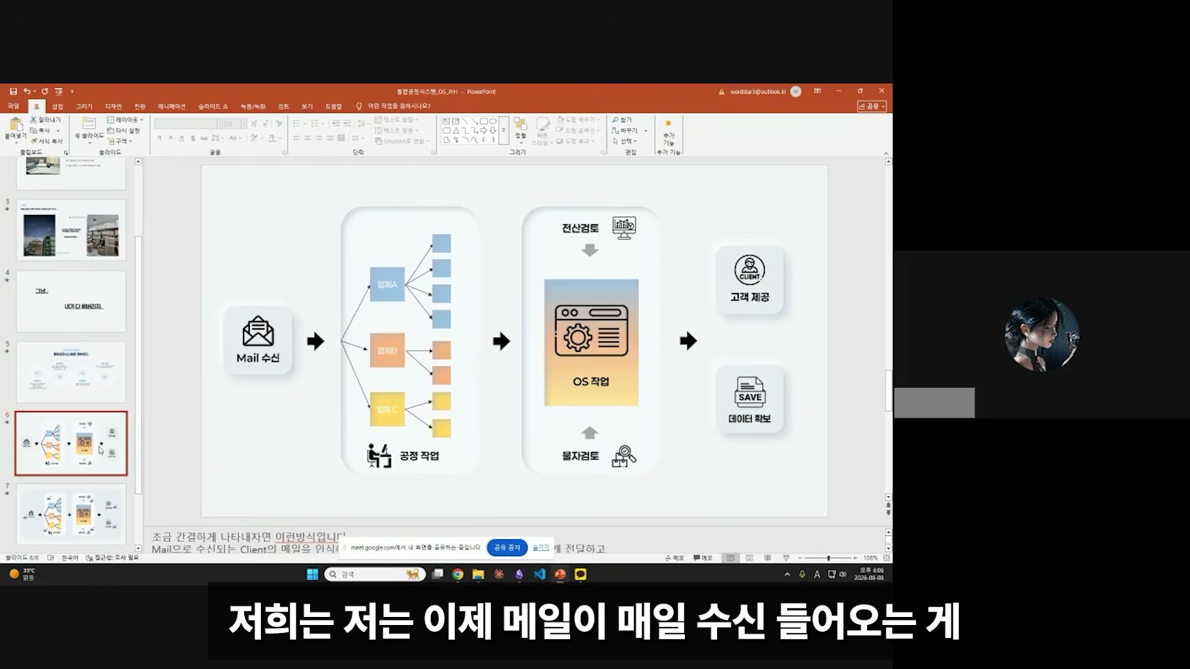Click 잘라내기 (Cut) scissors icon

pyautogui.click(x=46, y=120)
